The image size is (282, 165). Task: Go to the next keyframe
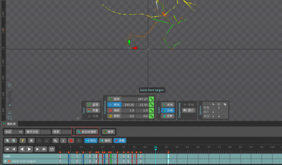[x=37, y=149]
